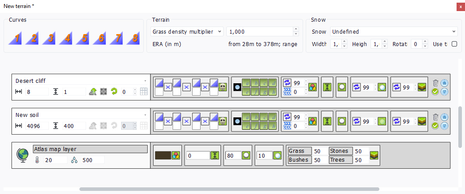Image resolution: width=465 pixels, height=194 pixels.
Task: Enable the 'Use t' snow checkbox
Action: coord(454,44)
